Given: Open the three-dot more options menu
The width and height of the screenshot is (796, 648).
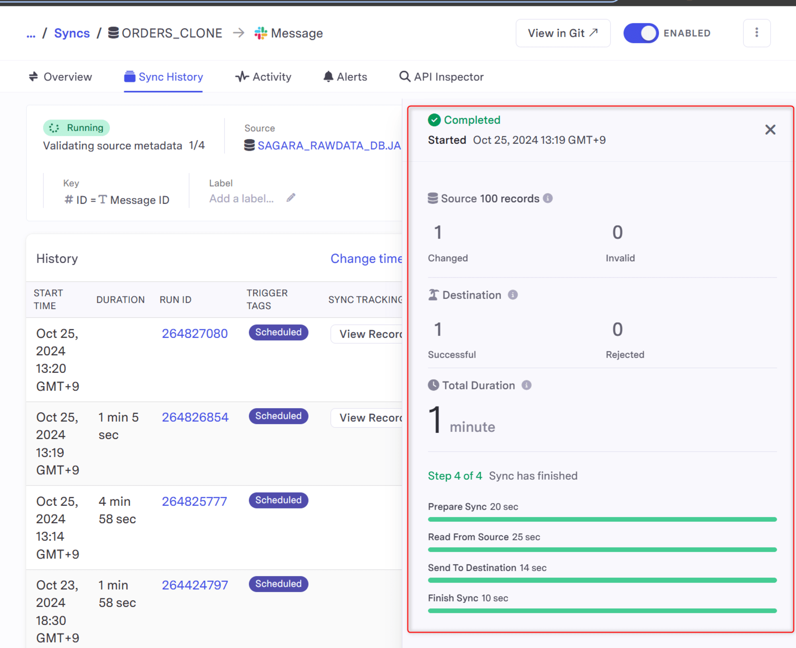Looking at the screenshot, I should [757, 33].
